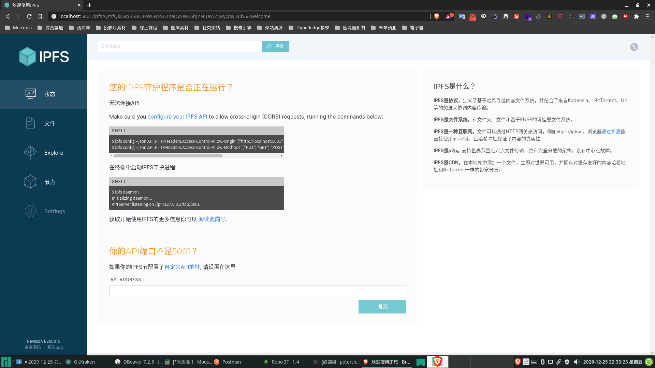Click the 浏览 browse button
The image size is (655, 368).
pyautogui.click(x=275, y=46)
